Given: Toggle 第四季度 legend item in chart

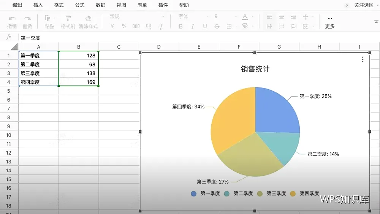Looking at the screenshot, I should click(x=305, y=193).
